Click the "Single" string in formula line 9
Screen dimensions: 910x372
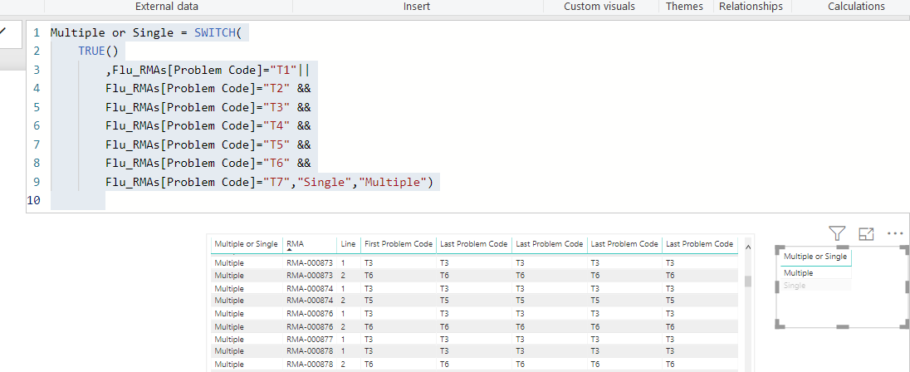pos(325,182)
